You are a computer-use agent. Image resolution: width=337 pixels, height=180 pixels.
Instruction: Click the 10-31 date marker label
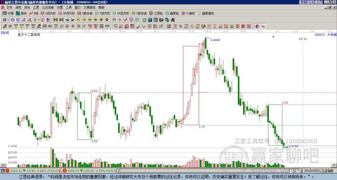pyautogui.click(x=303, y=39)
